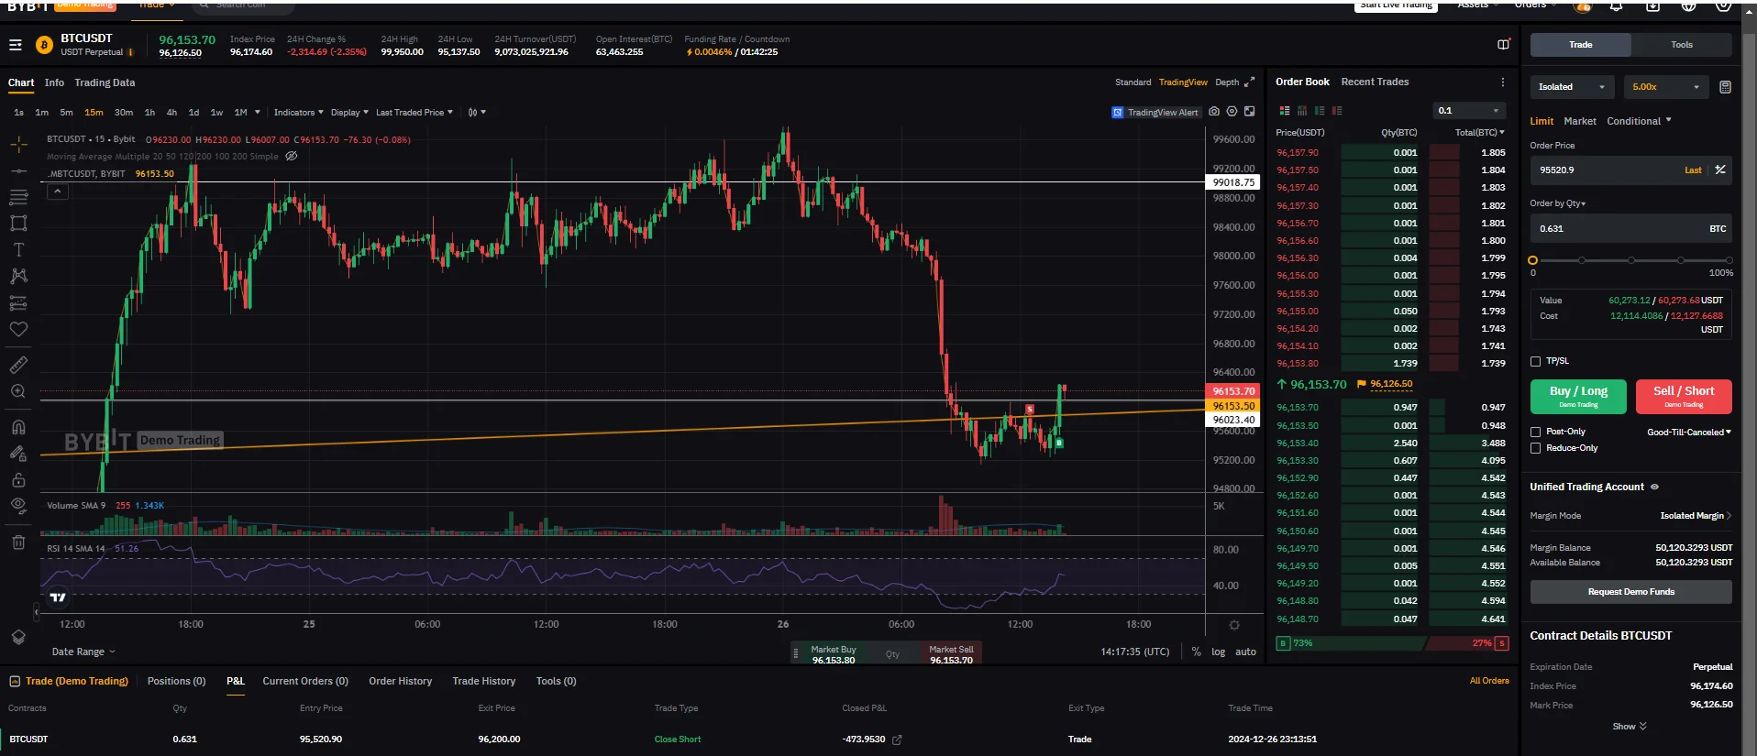The width and height of the screenshot is (1757, 756).
Task: Toggle log scale on price axis
Action: tap(1218, 652)
